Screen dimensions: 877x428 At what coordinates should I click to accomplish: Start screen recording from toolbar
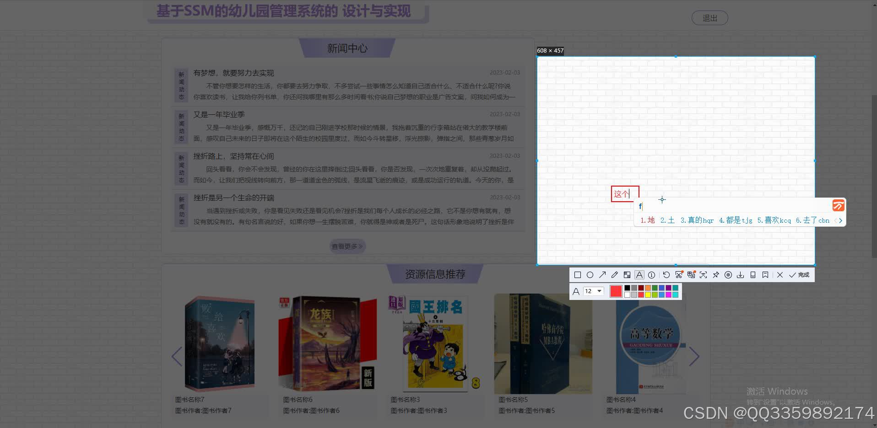728,275
